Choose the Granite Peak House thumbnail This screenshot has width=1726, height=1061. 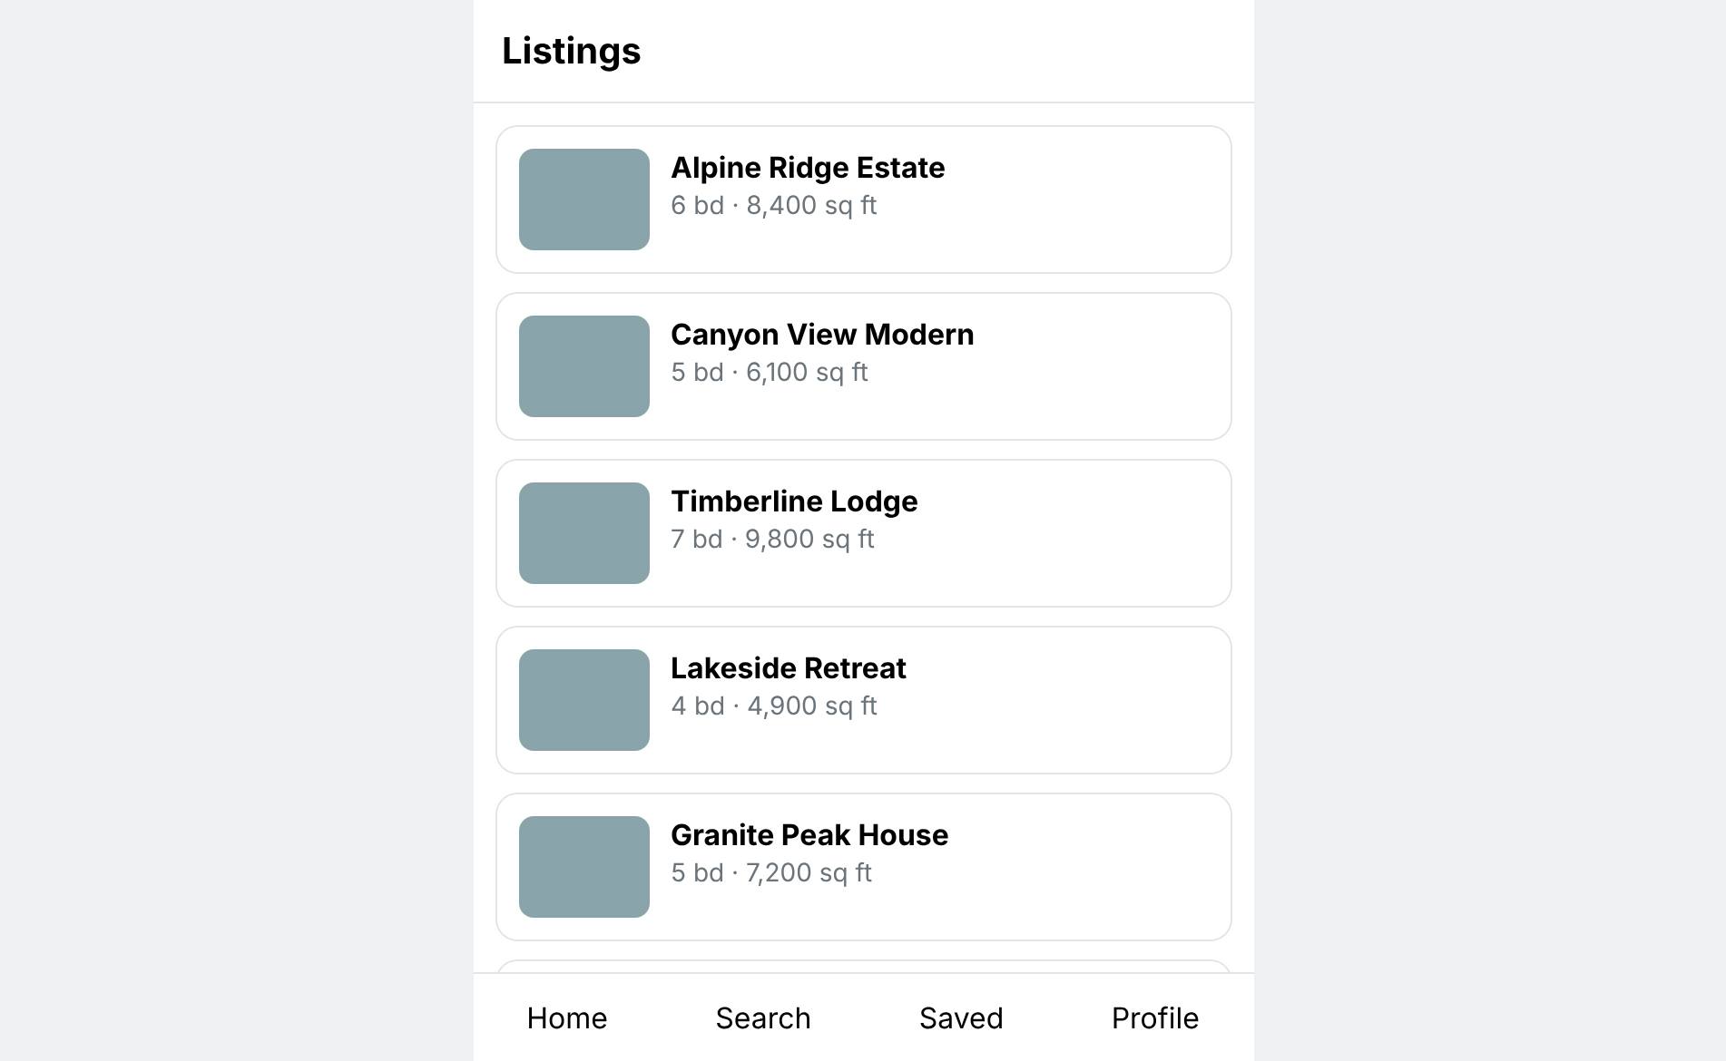(x=584, y=867)
